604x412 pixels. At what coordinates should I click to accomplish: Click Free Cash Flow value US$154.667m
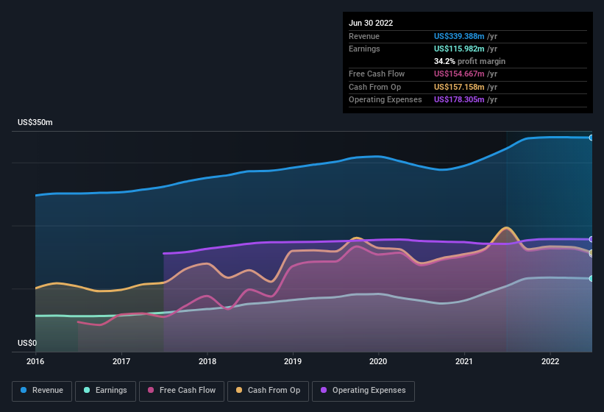click(459, 74)
